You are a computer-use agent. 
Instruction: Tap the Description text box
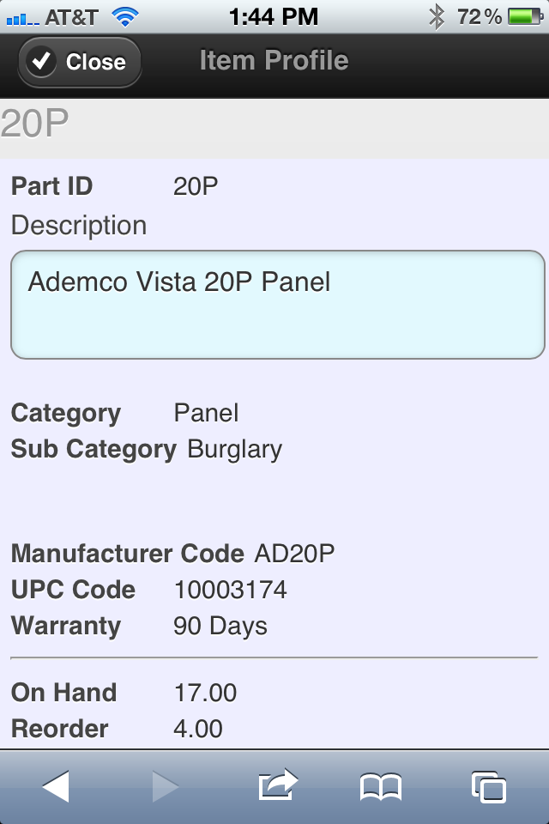pyautogui.click(x=278, y=305)
